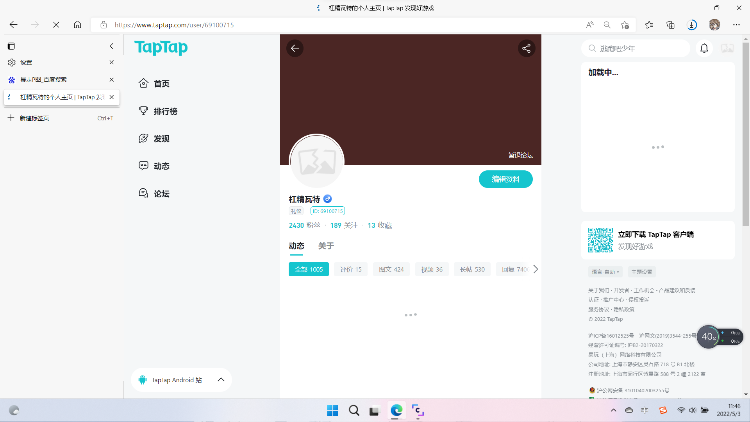
Task: Expand the TapTap Android 站 chevron
Action: click(221, 380)
